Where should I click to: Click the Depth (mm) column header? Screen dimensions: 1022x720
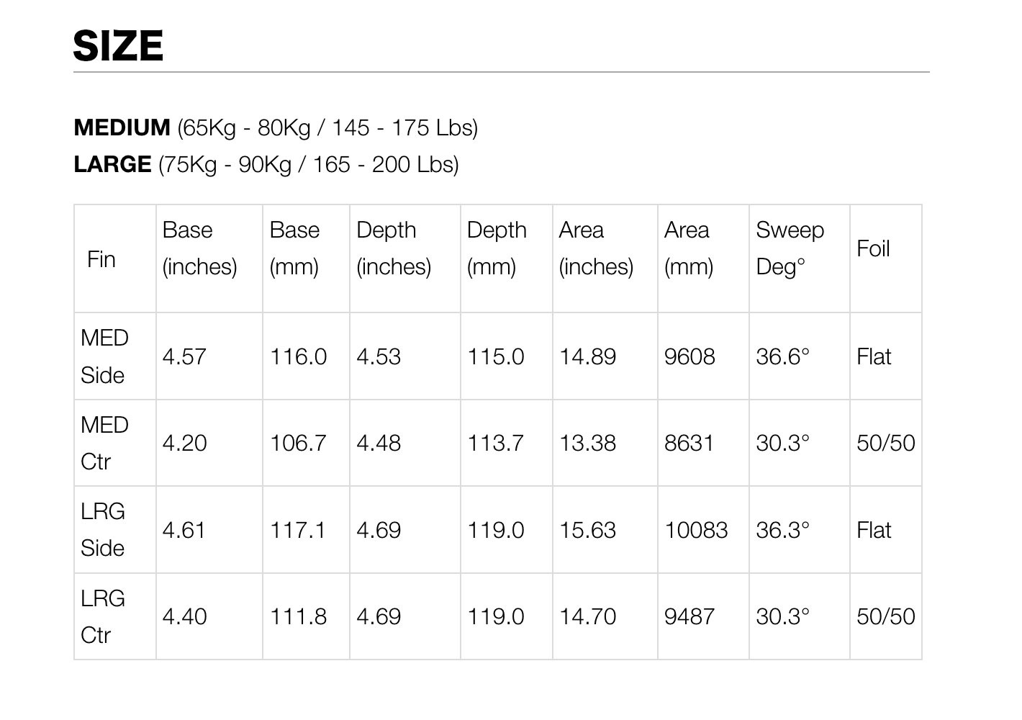[x=497, y=248]
